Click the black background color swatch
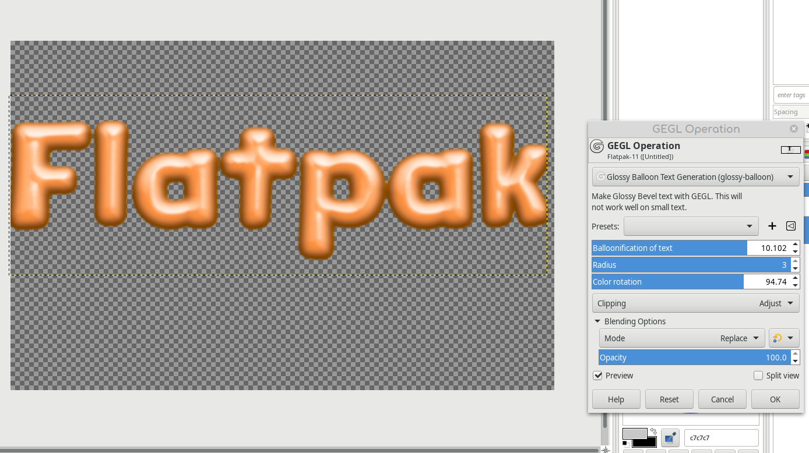This screenshot has height=453, width=809. 649,443
